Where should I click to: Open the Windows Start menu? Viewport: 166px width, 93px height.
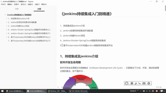click(2, 91)
